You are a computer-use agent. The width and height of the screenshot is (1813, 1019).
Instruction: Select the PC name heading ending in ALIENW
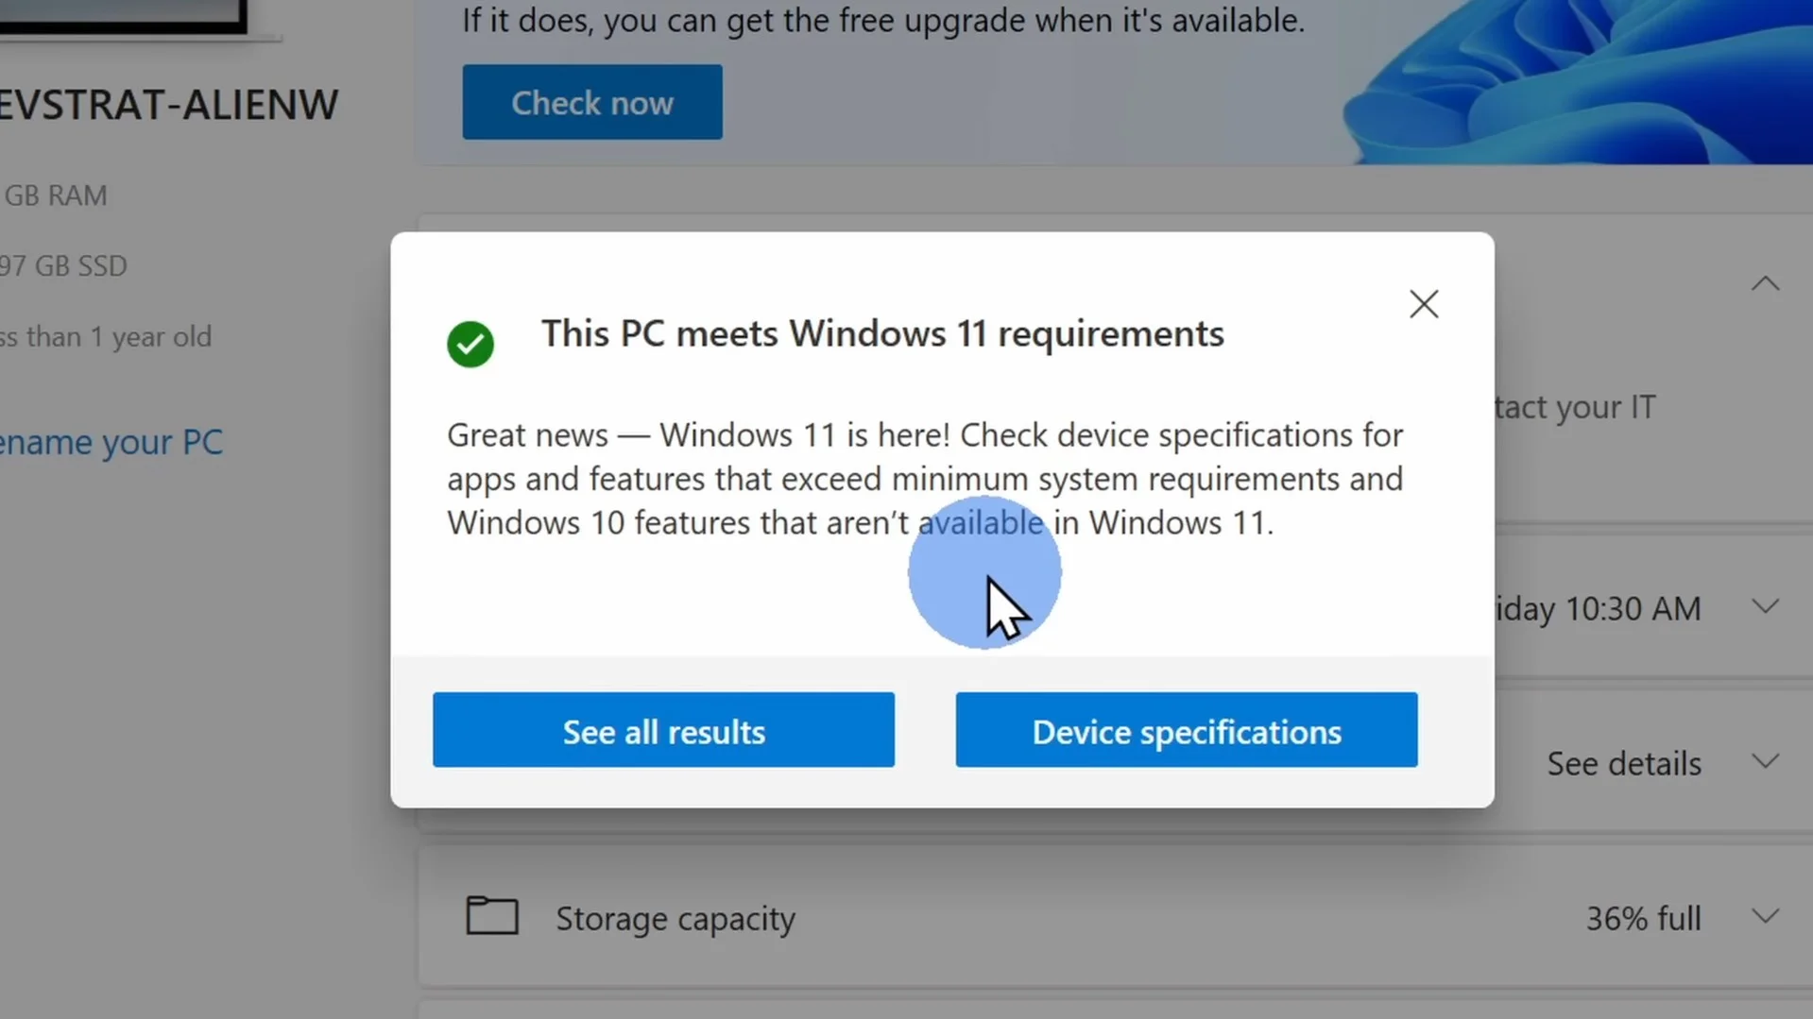point(168,105)
